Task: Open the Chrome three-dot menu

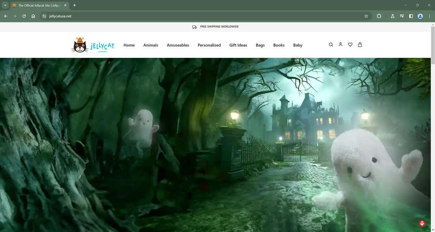Action: click(x=429, y=16)
